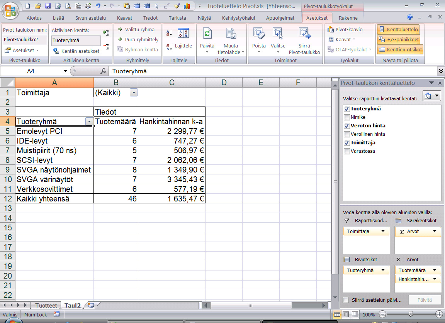This screenshot has width=445, height=323.
Task: Open the Name Box dropdown arrow
Action: [65, 71]
